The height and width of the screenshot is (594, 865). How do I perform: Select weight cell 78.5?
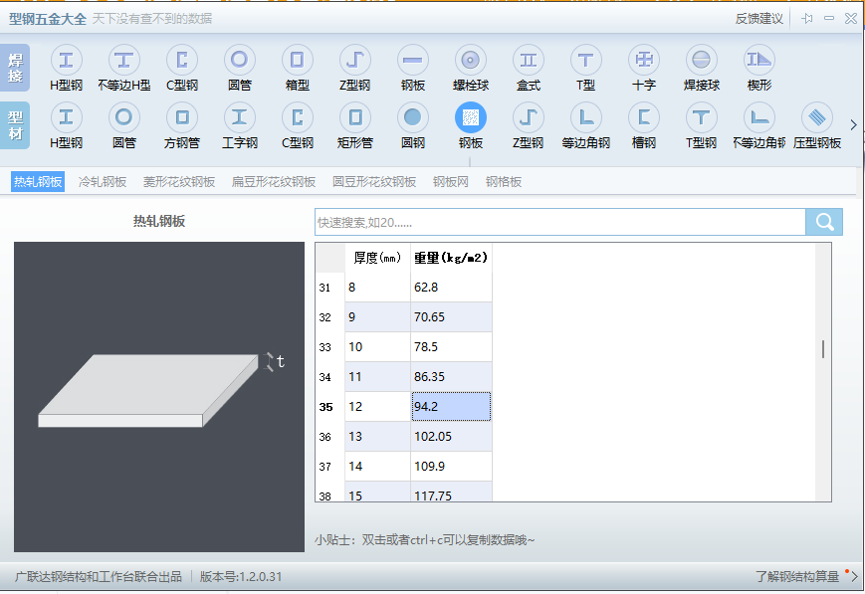tap(451, 347)
